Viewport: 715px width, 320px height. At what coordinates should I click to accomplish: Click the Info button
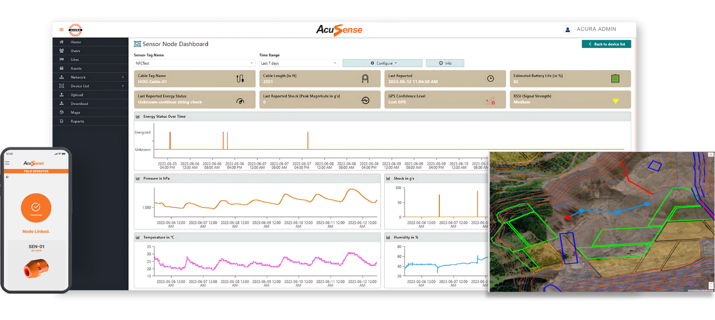(445, 63)
